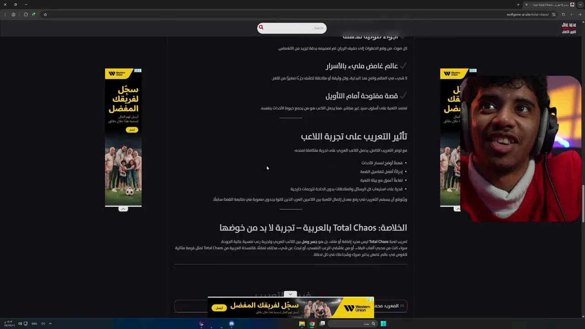Close the Total Chaos browser tab
The height and width of the screenshot is (329, 585).
[526, 5]
